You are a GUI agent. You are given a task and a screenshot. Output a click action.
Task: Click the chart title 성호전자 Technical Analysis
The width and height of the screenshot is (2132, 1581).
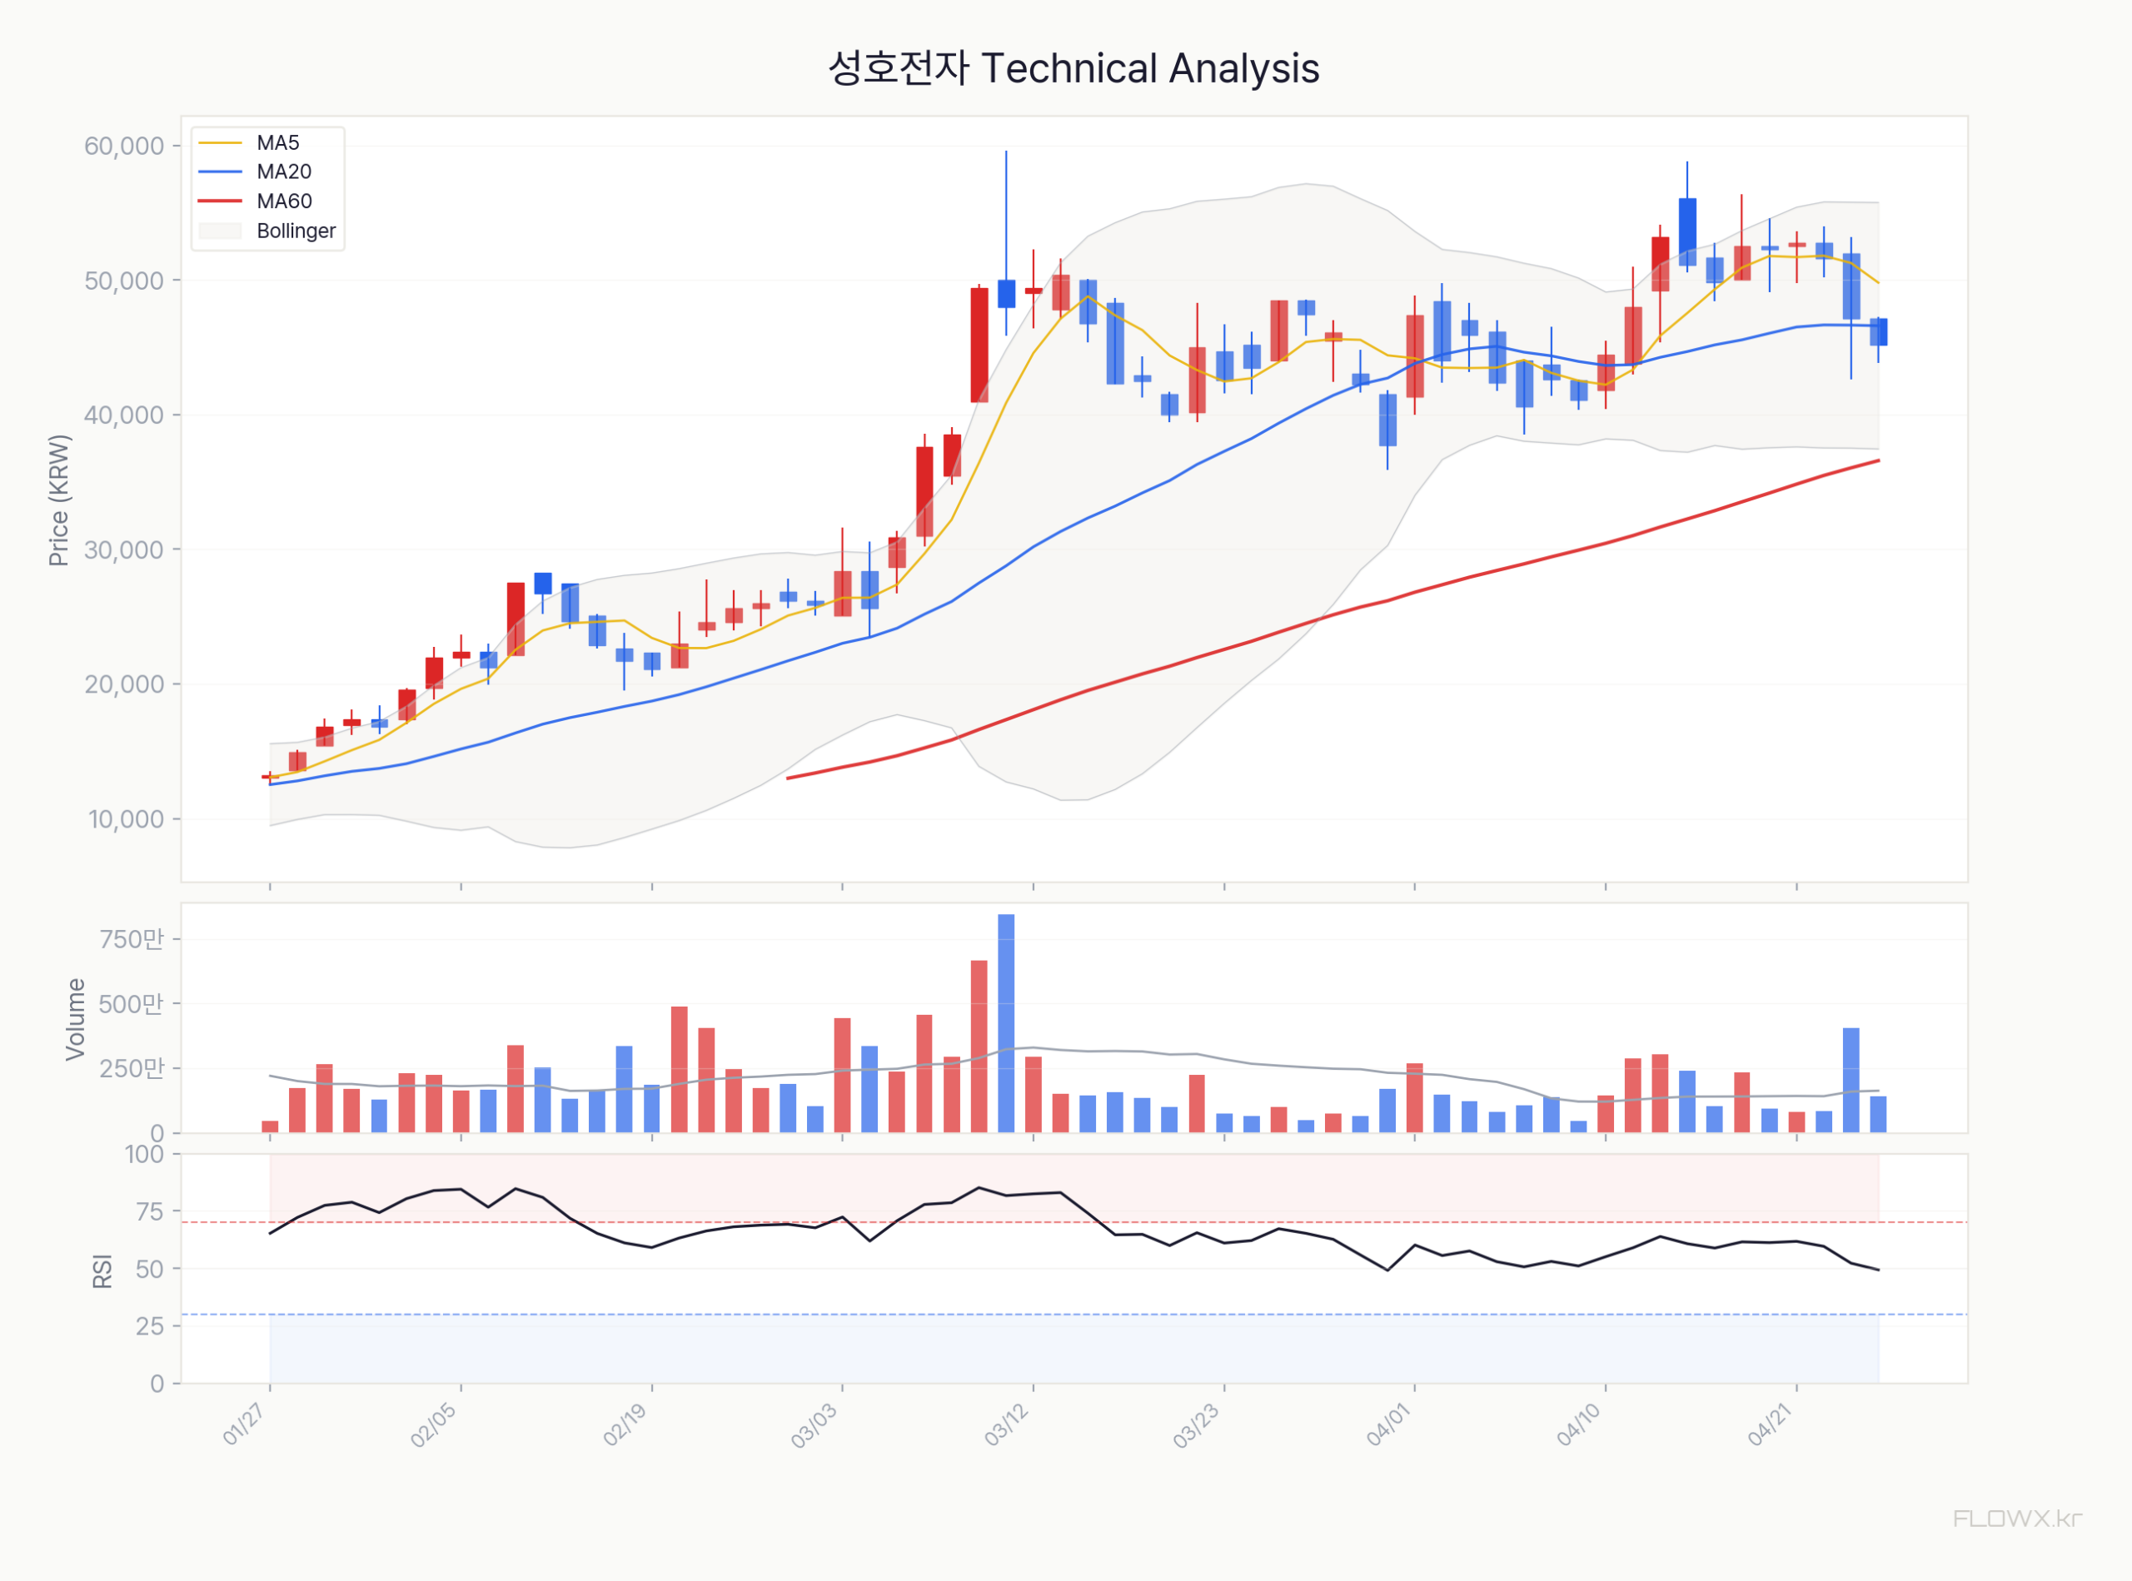tap(1073, 69)
